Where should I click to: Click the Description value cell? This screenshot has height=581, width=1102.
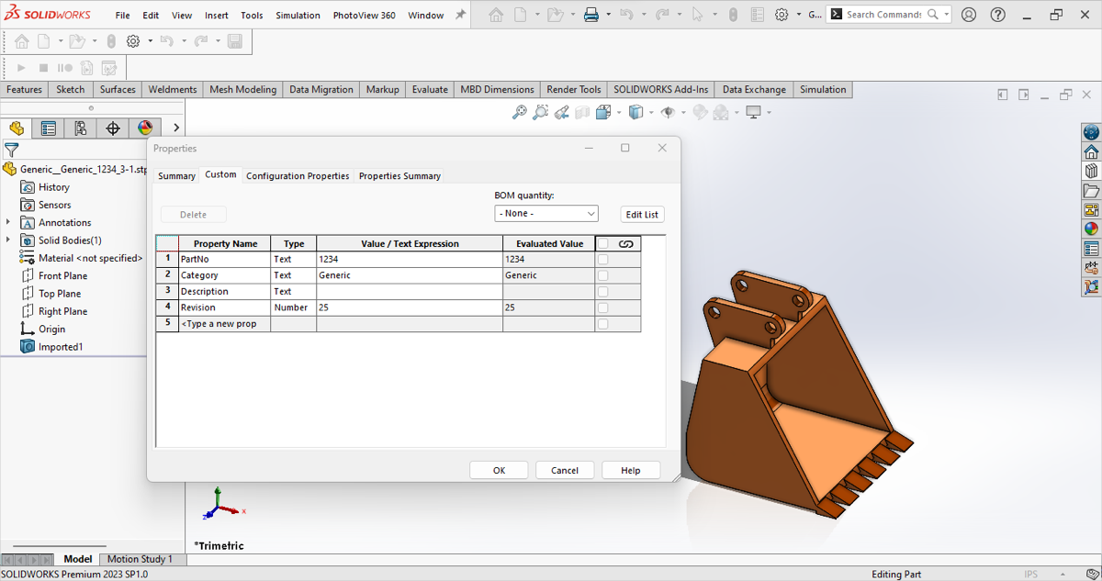point(410,292)
